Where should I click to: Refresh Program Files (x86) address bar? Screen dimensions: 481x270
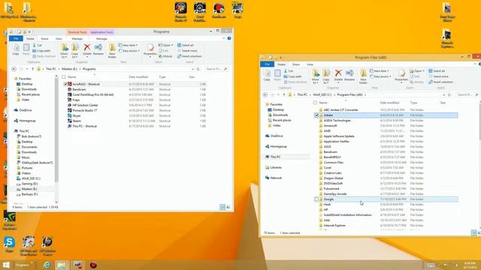click(x=449, y=95)
